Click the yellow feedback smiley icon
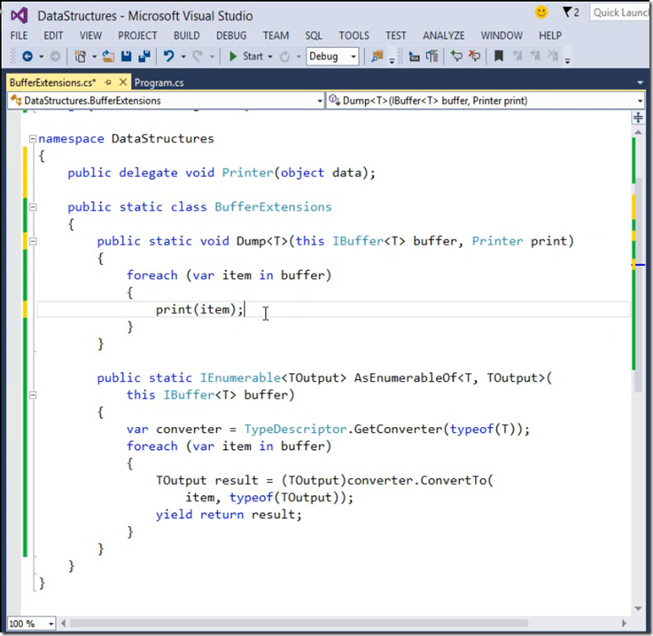 (x=541, y=12)
